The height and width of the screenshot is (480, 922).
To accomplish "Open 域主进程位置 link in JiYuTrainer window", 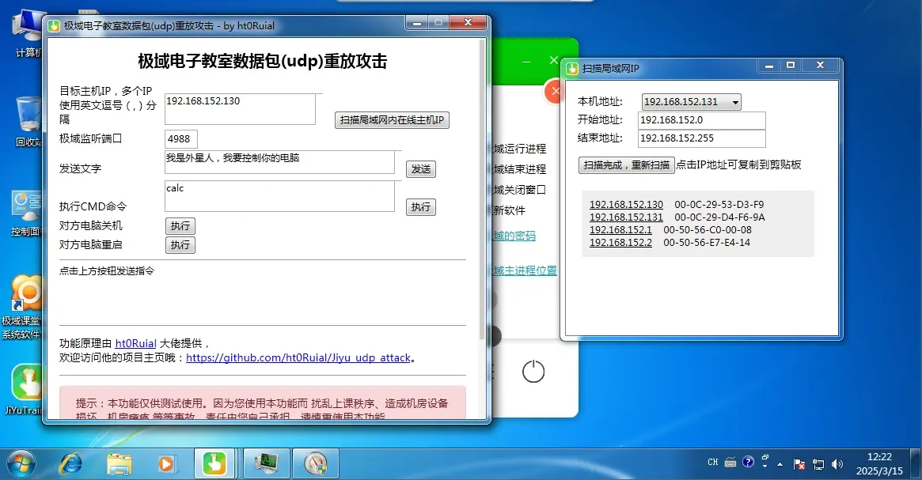I will point(525,271).
